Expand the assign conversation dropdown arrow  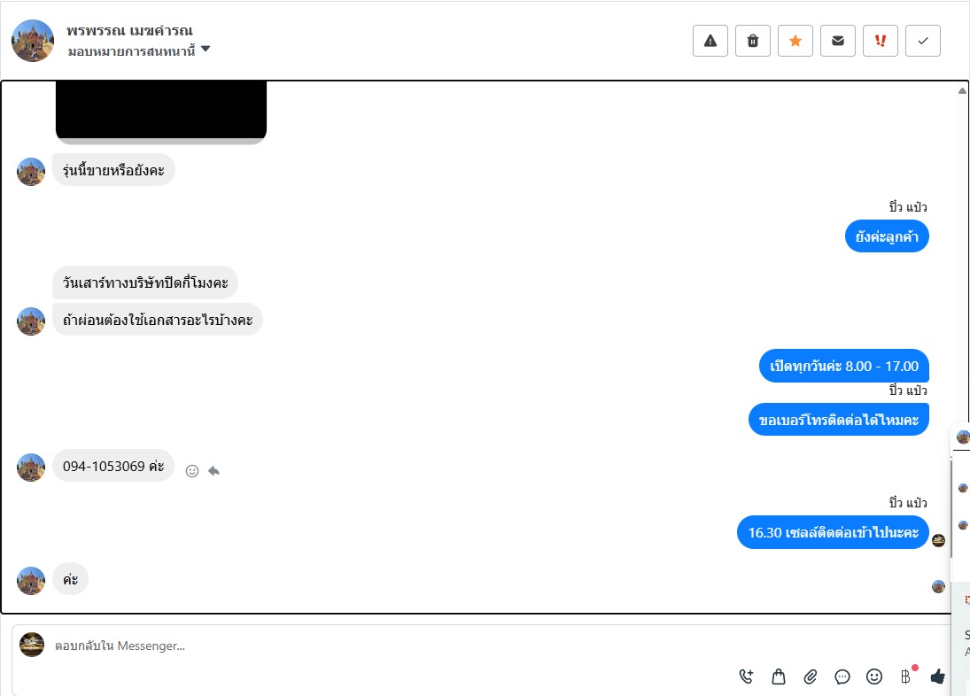click(x=206, y=49)
